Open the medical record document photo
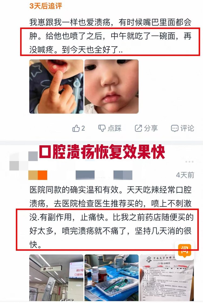The height and width of the screenshot is (303, 203). (x=167, y=278)
